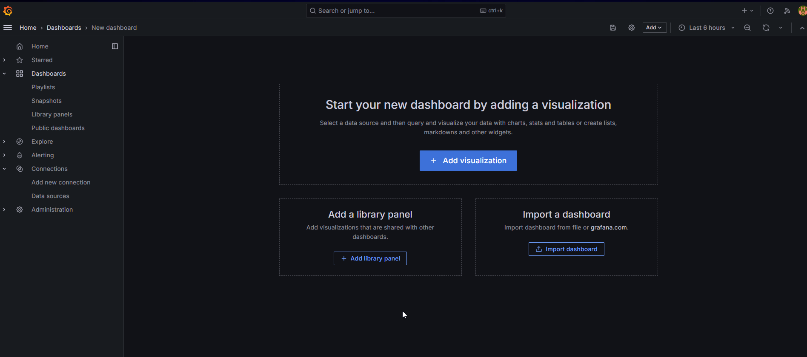Click the user avatar icon
Image resolution: width=807 pixels, height=357 pixels.
pyautogui.click(x=802, y=11)
